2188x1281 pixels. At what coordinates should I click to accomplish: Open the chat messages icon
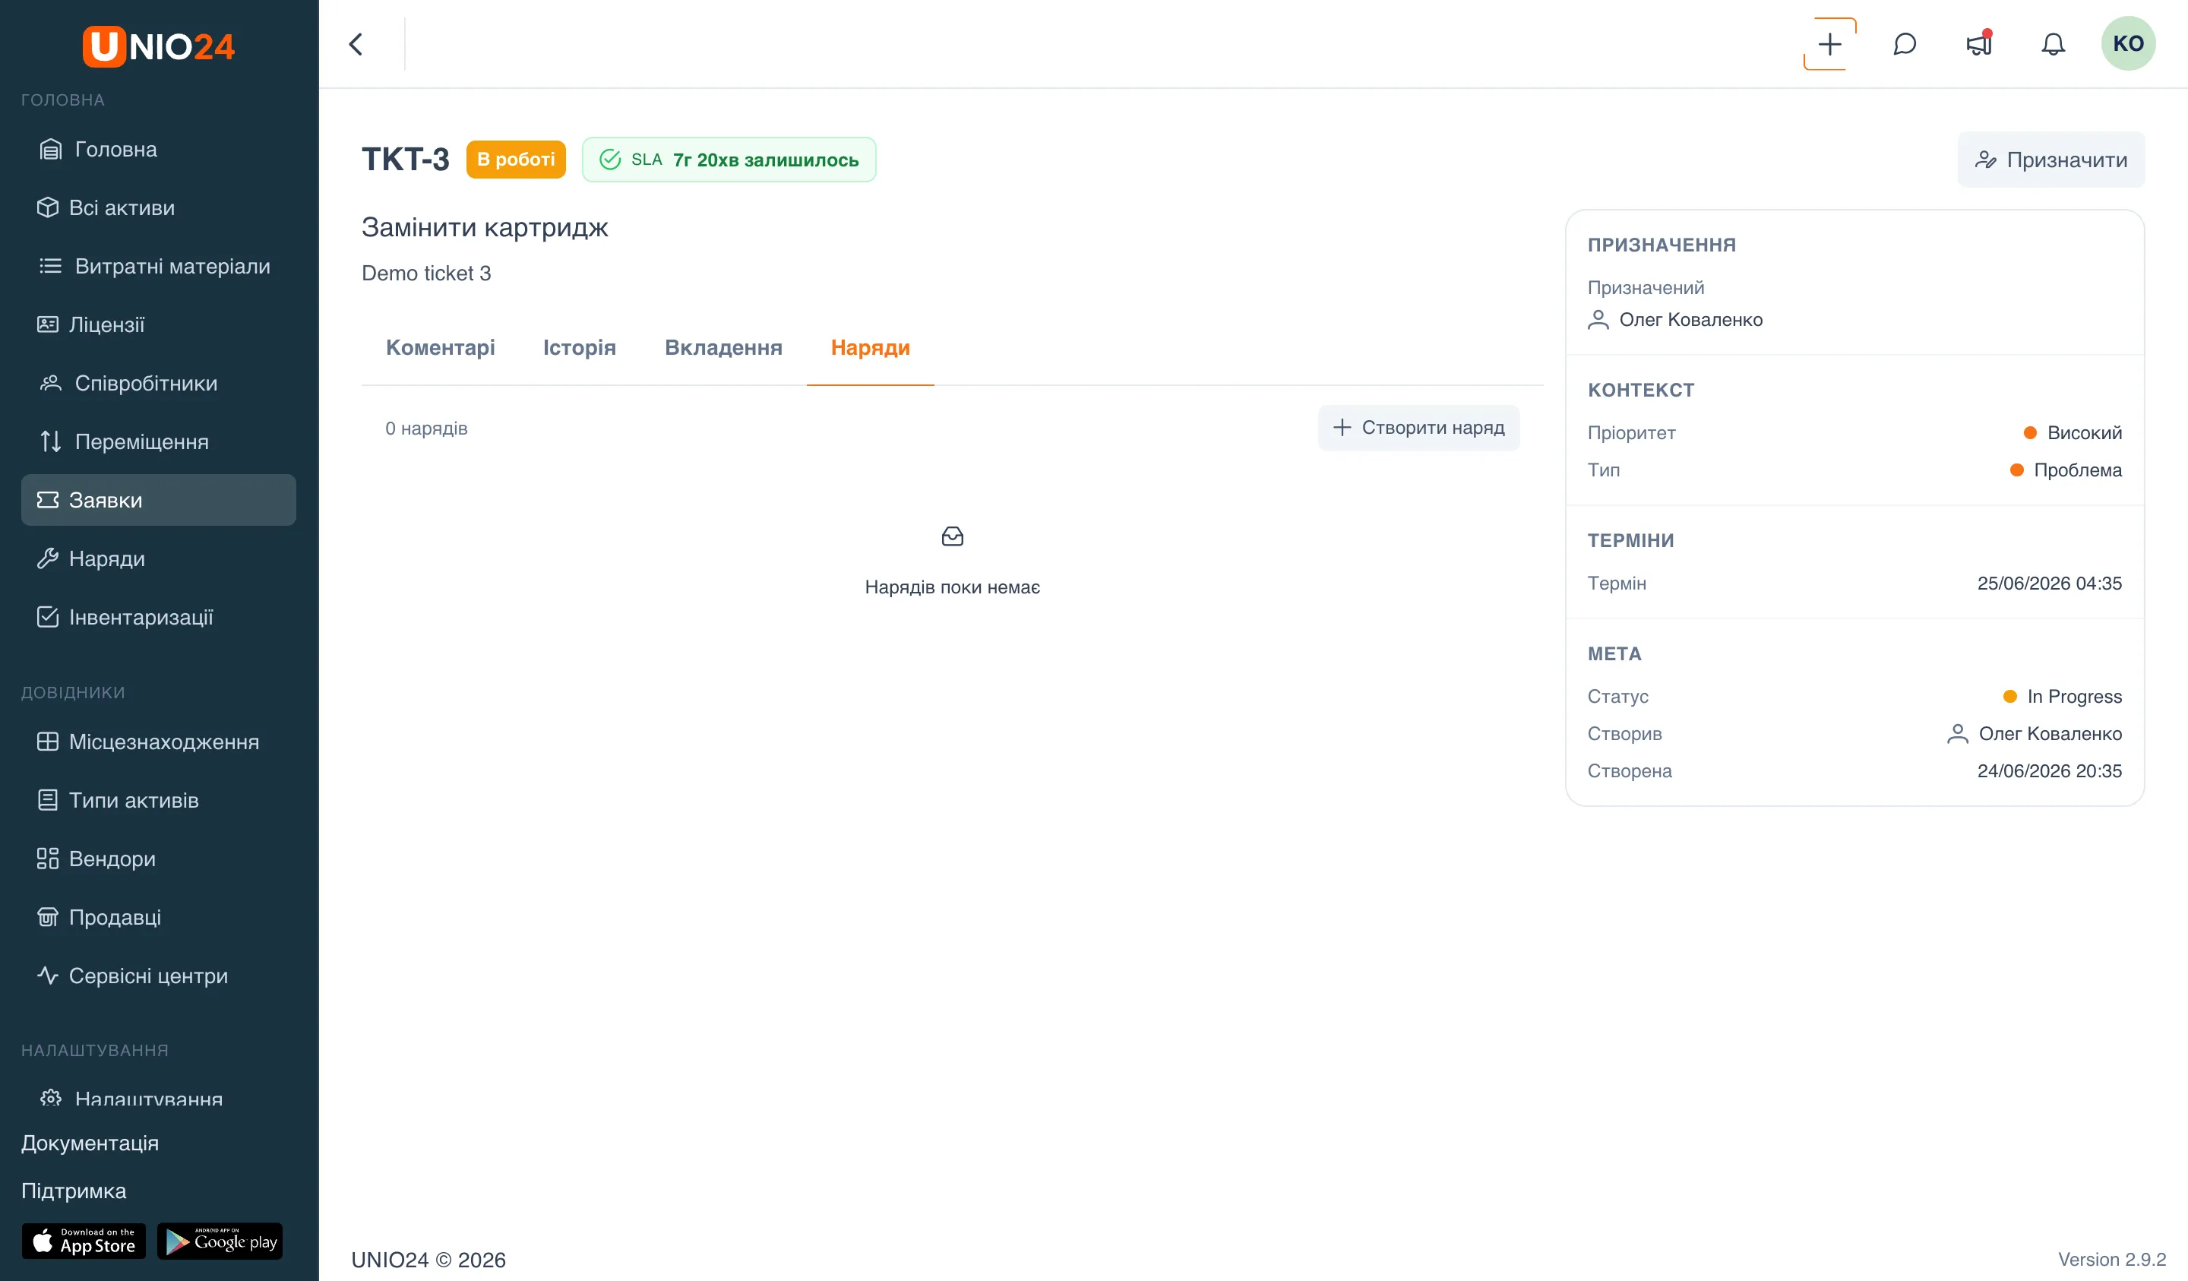pyautogui.click(x=1904, y=44)
